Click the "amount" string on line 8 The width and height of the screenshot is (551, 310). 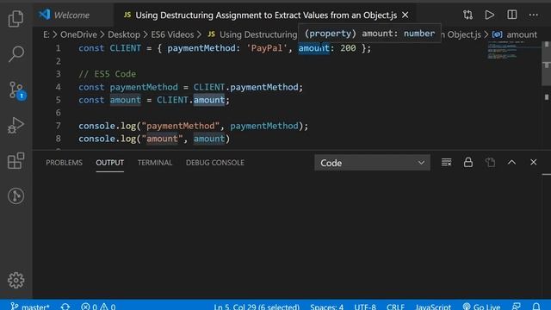(x=162, y=139)
